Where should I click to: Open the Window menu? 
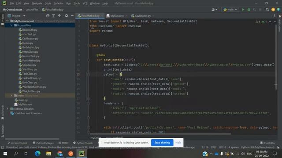click(x=95, y=4)
